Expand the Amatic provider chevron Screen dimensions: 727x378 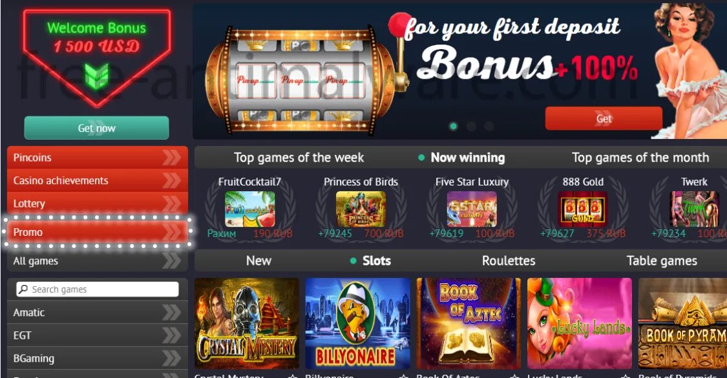(171, 313)
